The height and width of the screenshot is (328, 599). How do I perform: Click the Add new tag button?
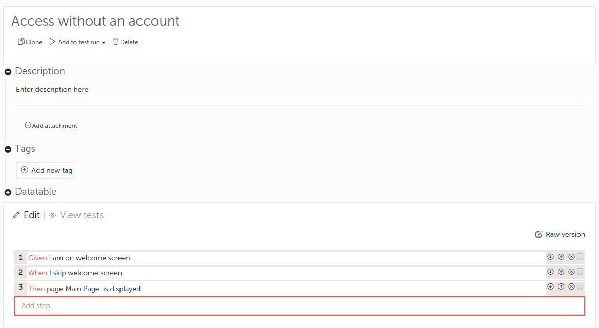[46, 170]
